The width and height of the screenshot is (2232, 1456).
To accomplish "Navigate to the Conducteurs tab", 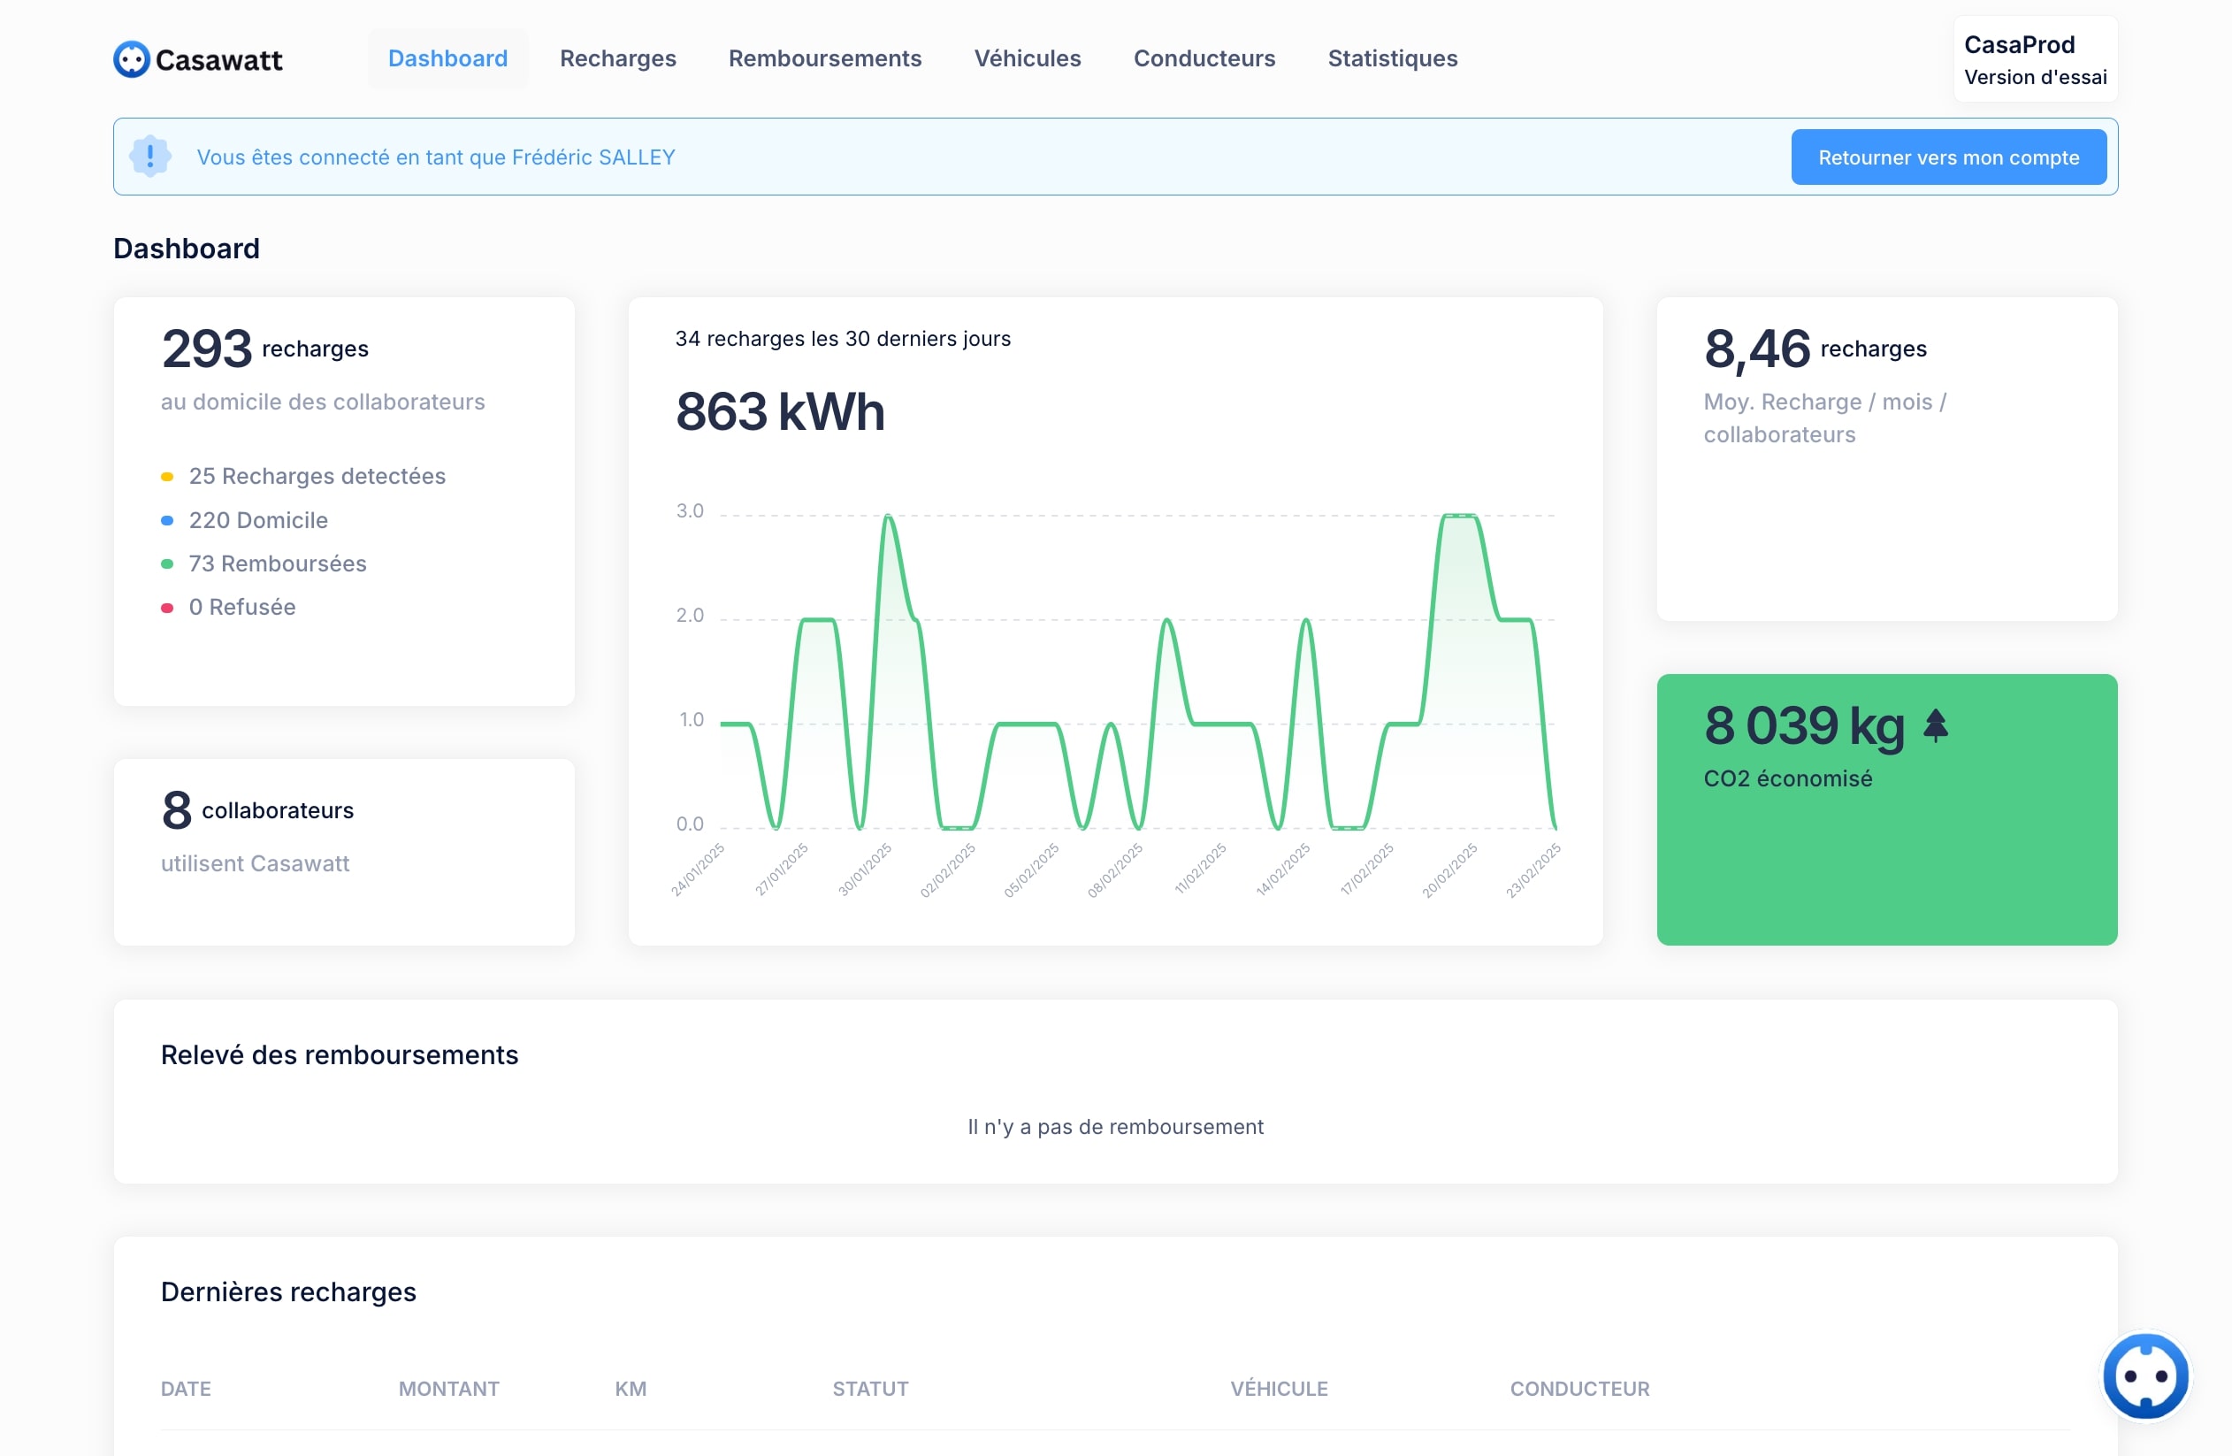I will tap(1204, 58).
